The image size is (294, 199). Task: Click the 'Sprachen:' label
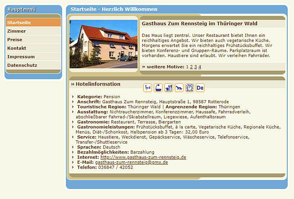click(89, 147)
